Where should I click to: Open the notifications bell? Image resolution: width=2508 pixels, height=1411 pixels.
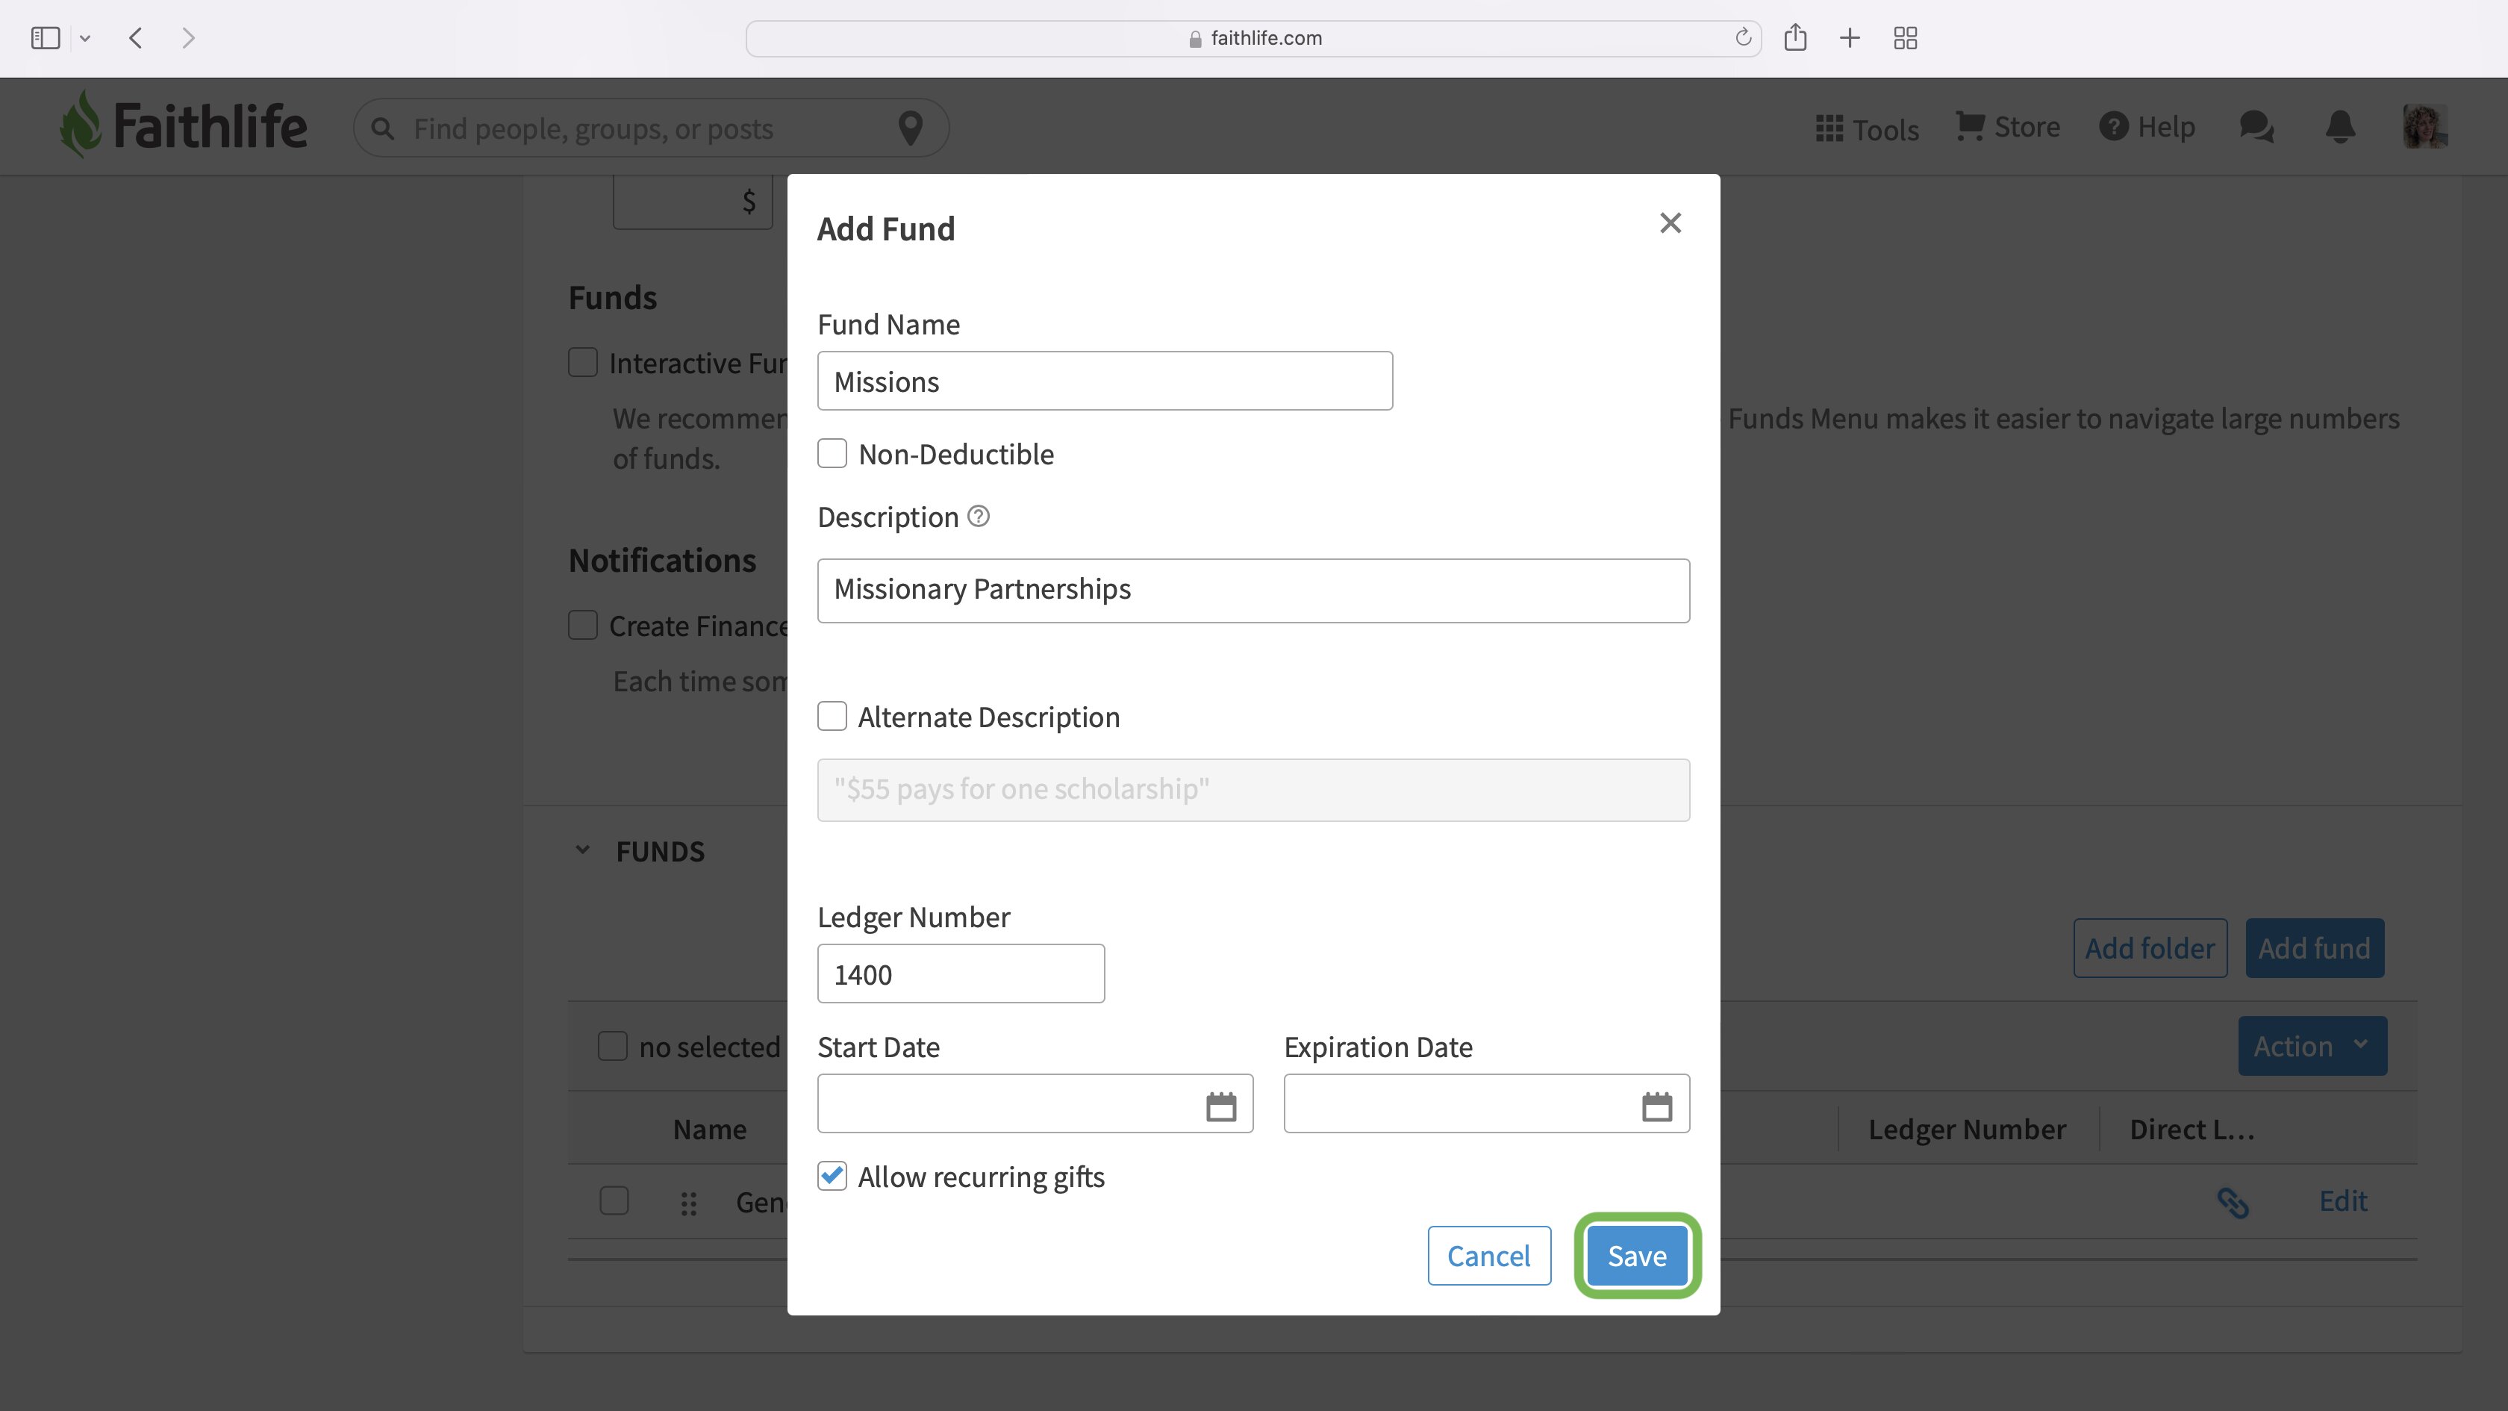coord(2341,127)
